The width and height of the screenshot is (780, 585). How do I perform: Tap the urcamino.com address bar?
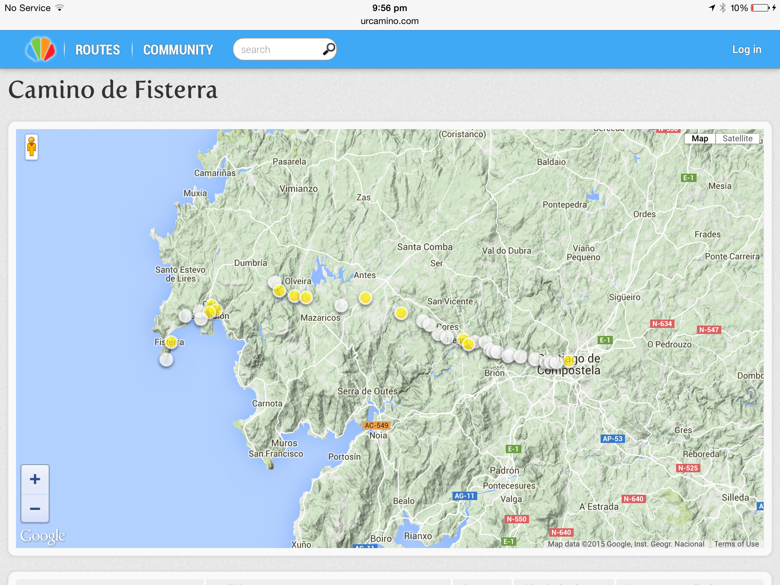pos(390,21)
